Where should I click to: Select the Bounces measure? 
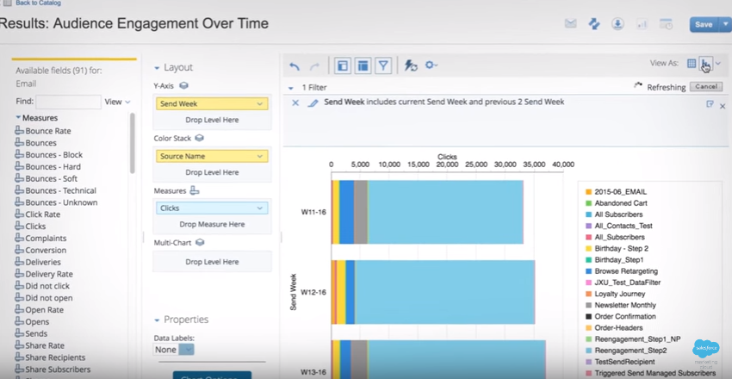[40, 143]
